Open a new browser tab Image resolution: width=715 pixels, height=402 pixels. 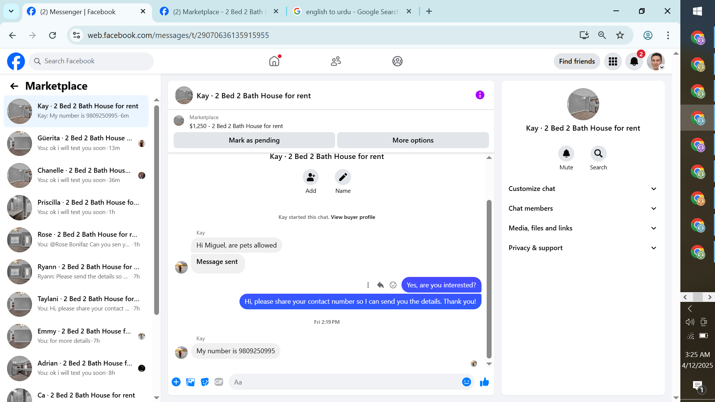tap(429, 11)
